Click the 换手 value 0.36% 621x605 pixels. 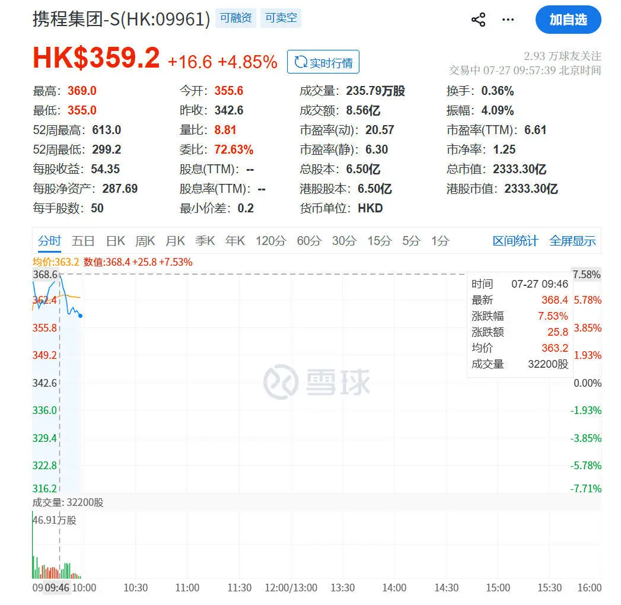(498, 91)
